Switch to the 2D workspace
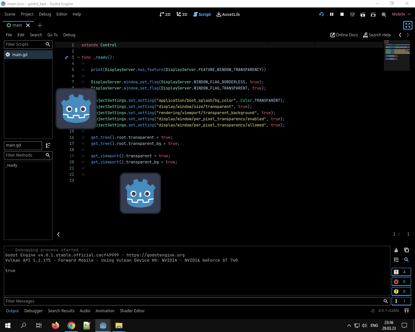This screenshot has width=415, height=332. click(x=165, y=14)
